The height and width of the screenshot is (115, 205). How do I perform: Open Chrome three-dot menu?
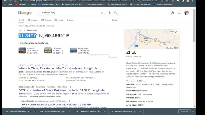pos(193,1)
